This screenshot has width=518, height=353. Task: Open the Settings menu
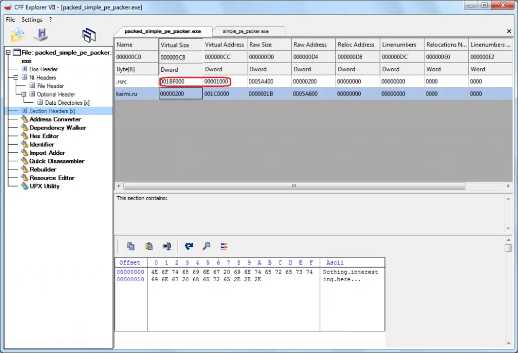[31, 19]
